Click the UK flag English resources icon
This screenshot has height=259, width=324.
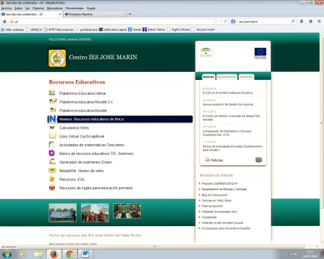[x=52, y=187]
